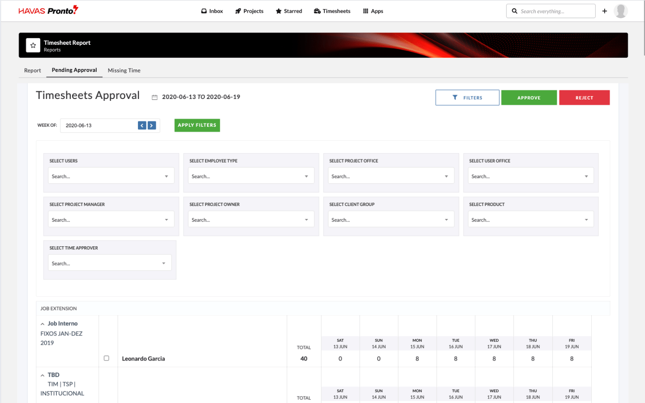The height and width of the screenshot is (403, 645).
Task: Star the Timesheet Report page
Action: (33, 45)
